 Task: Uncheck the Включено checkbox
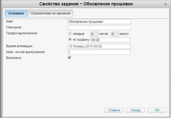[x=69, y=58]
